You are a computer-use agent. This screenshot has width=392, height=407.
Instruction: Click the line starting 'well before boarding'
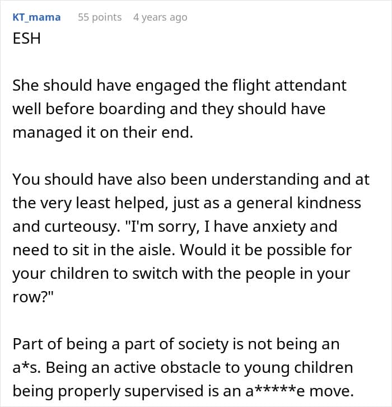pos(169,109)
